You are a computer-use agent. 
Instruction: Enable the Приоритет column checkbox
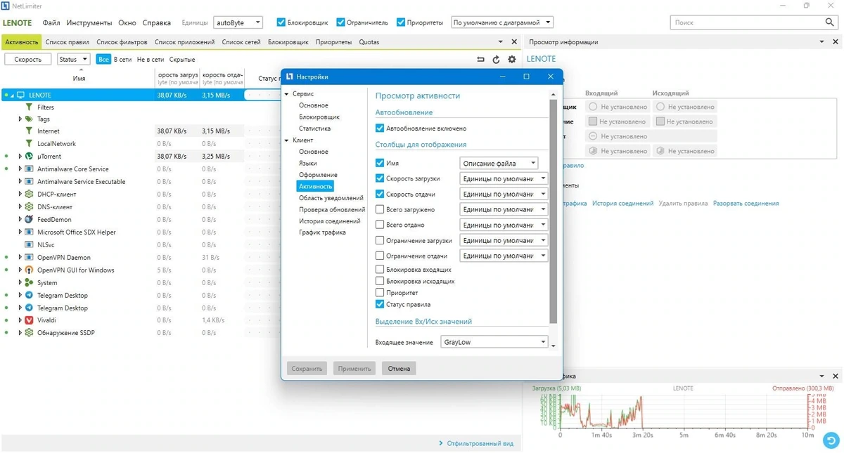(x=380, y=292)
